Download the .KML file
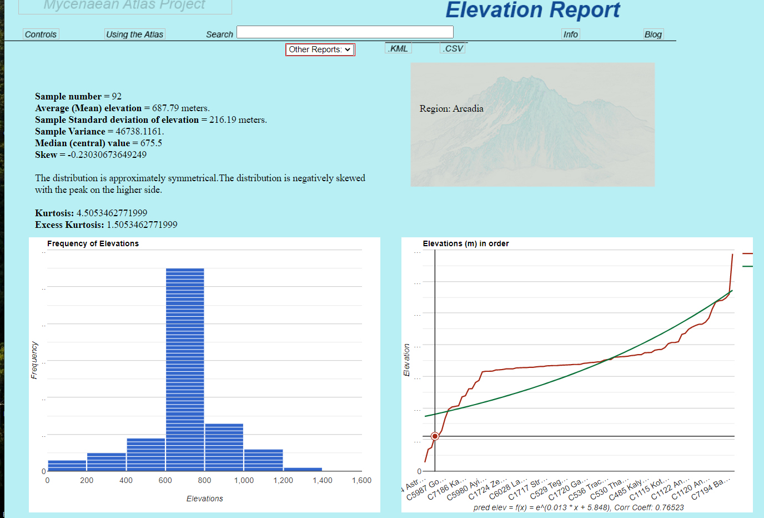764x518 pixels. (x=398, y=48)
